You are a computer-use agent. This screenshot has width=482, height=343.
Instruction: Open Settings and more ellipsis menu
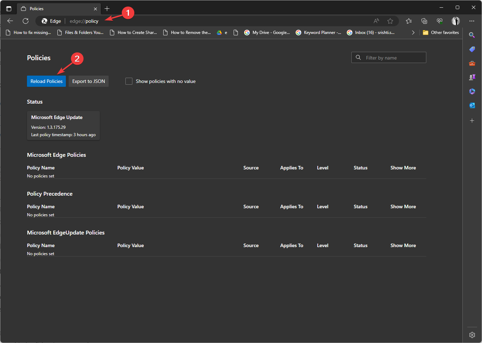pos(472,21)
